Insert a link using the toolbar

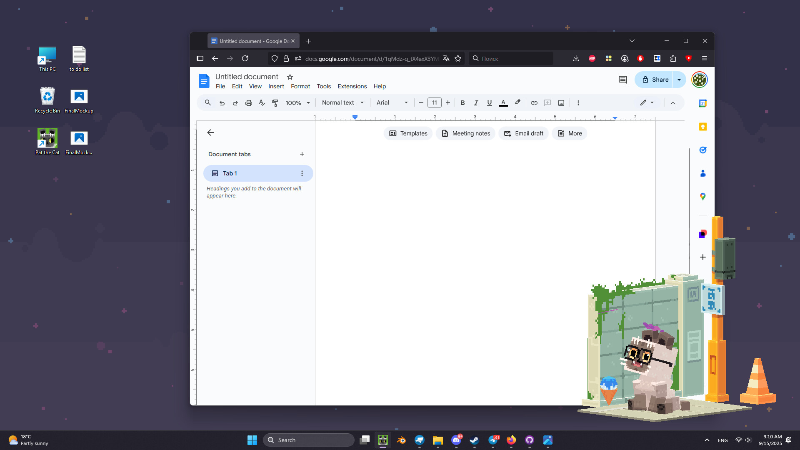click(x=534, y=102)
